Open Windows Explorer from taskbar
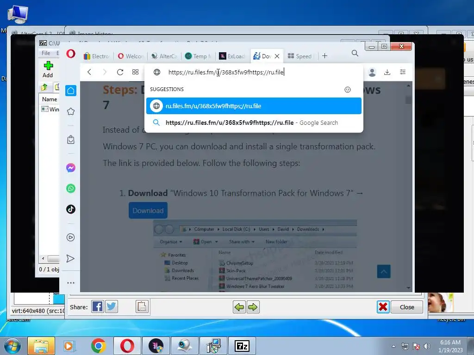Screen dimensions: 474x355 tap(41, 346)
